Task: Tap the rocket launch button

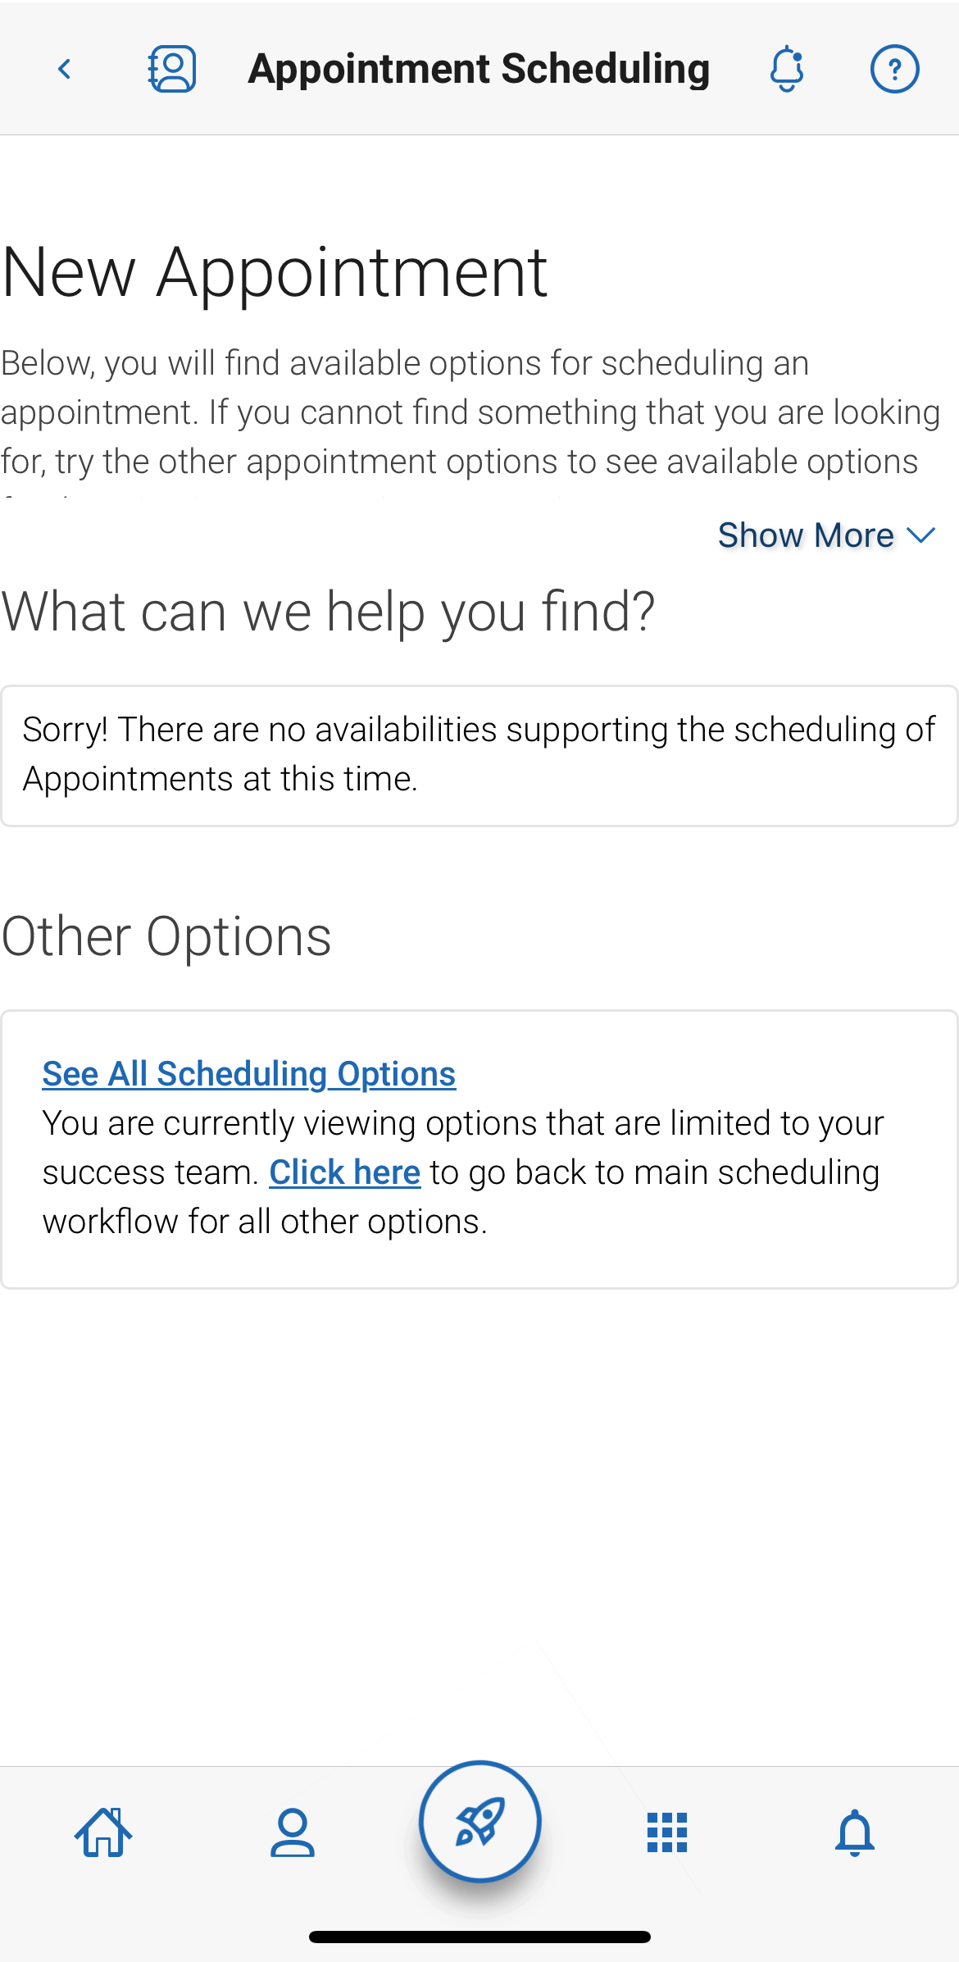Action: click(x=479, y=1822)
